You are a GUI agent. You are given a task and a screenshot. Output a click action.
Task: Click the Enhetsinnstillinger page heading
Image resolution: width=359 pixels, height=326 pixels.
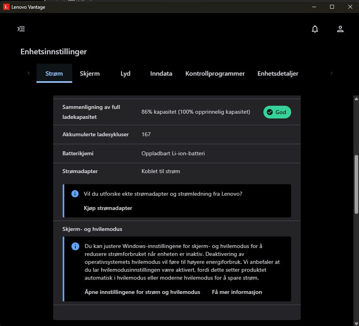pyautogui.click(x=54, y=51)
